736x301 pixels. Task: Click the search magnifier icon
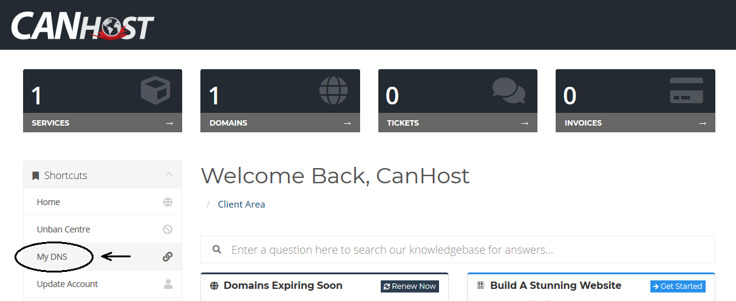point(216,249)
